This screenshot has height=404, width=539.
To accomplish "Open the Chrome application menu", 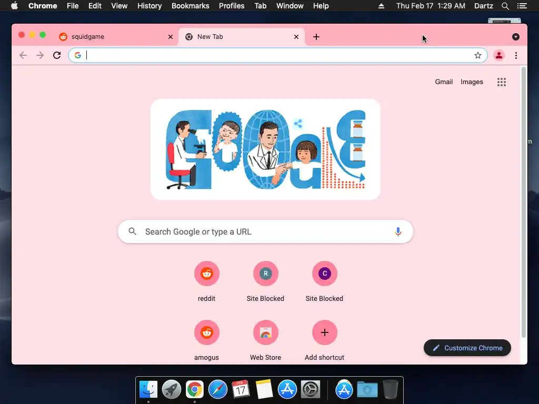I will click(x=43, y=6).
